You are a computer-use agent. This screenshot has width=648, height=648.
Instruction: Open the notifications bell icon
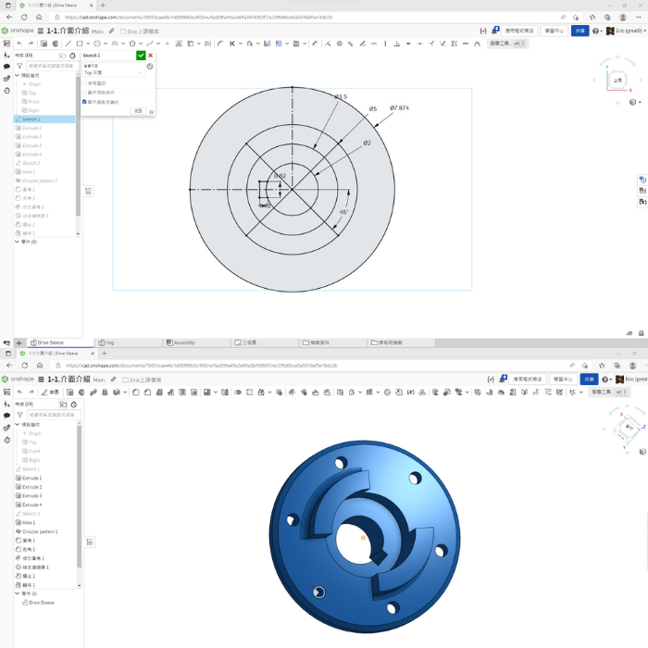tap(494, 31)
